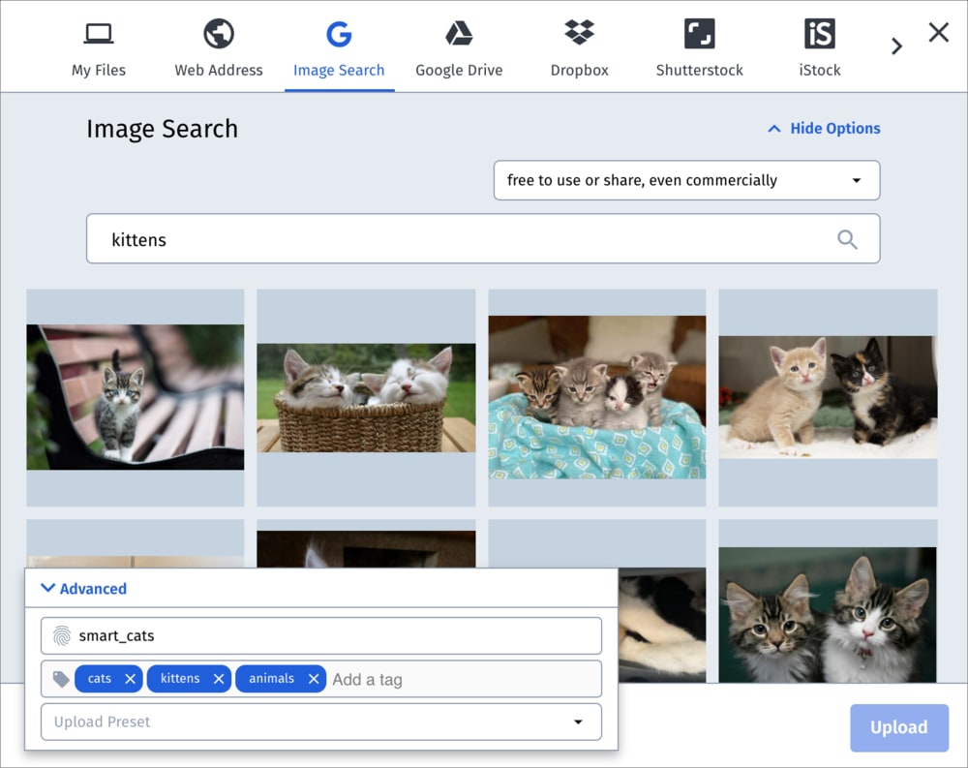Select the My Files source
This screenshot has width=968, height=768.
tap(98, 46)
